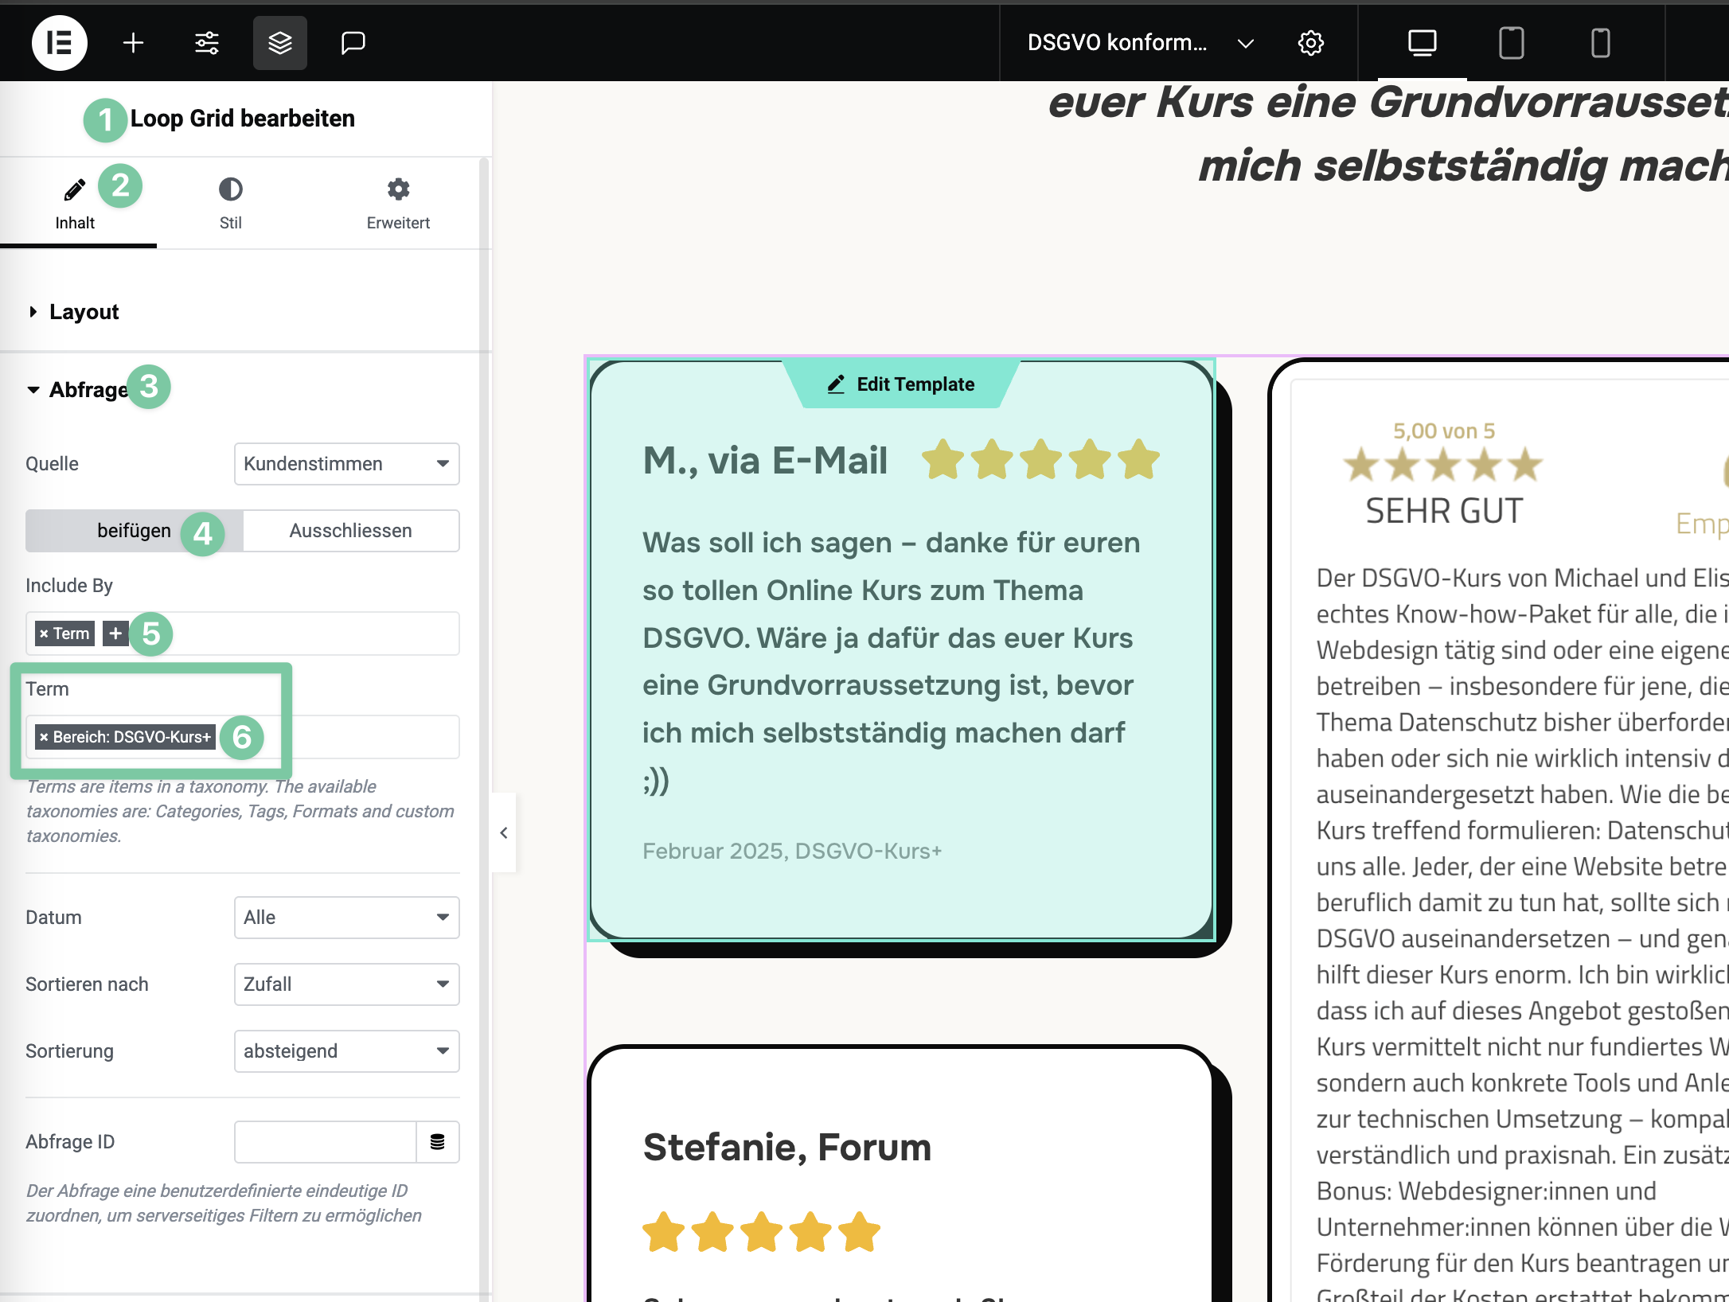Switch to the Stil tab
This screenshot has height=1302, width=1729.
click(x=231, y=204)
